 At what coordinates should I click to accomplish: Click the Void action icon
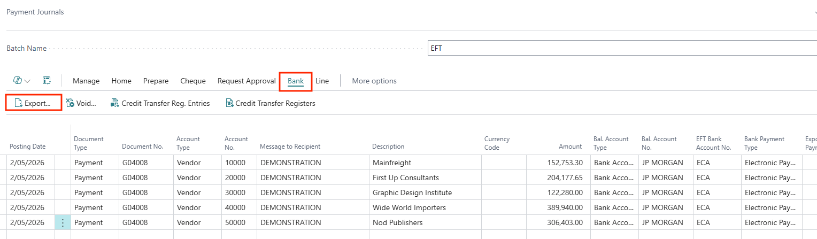tap(70, 103)
